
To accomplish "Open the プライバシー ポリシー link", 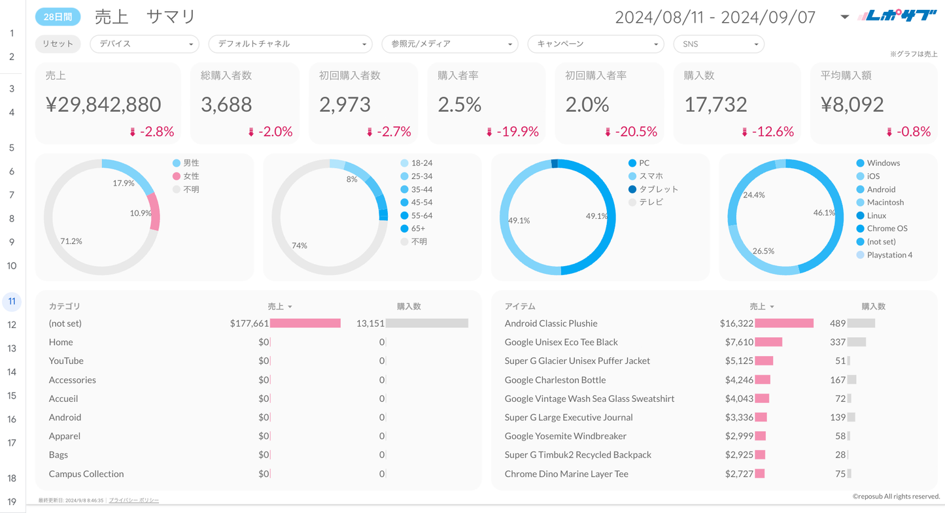I will click(x=134, y=500).
